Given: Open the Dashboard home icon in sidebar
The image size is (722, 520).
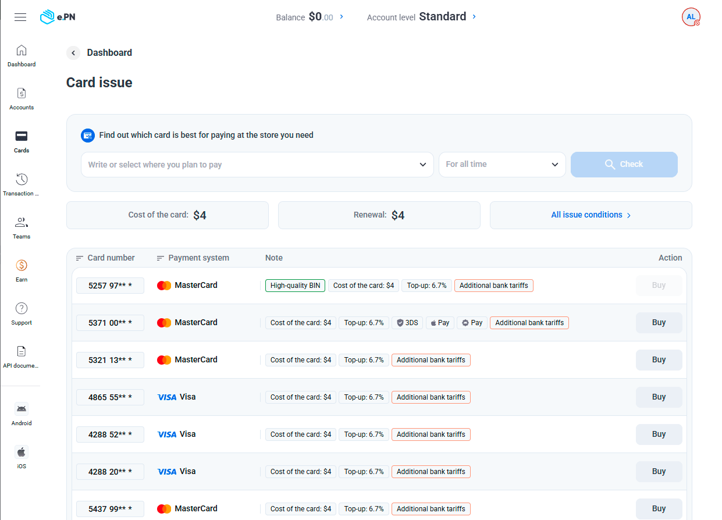Looking at the screenshot, I should pyautogui.click(x=22, y=51).
